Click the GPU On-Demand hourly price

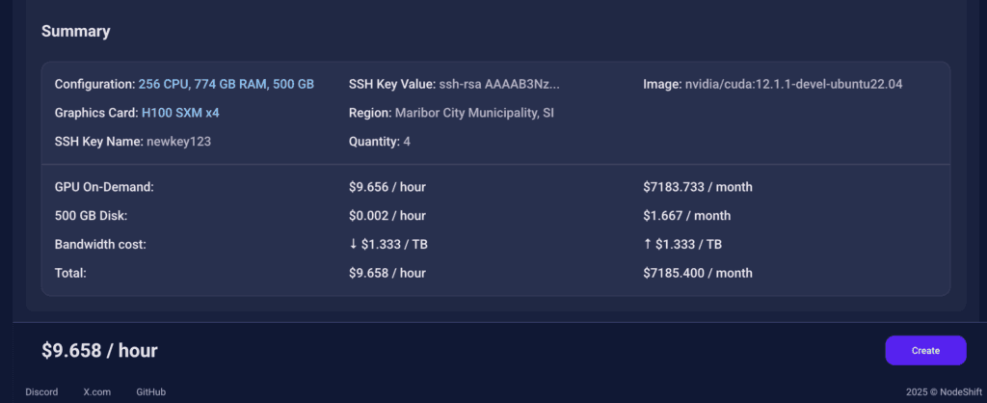(x=387, y=187)
